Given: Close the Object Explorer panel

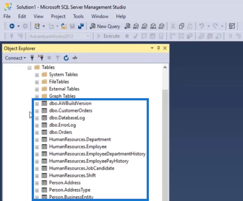Looking at the screenshot, I should pos(165,48).
